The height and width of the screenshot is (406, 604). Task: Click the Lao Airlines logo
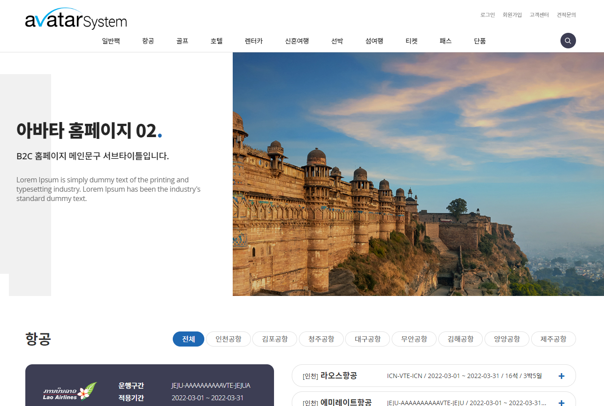tap(69, 391)
